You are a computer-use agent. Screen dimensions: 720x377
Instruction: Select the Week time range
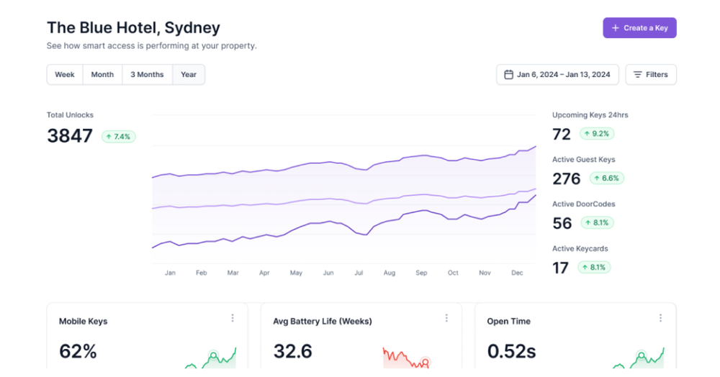pos(65,75)
